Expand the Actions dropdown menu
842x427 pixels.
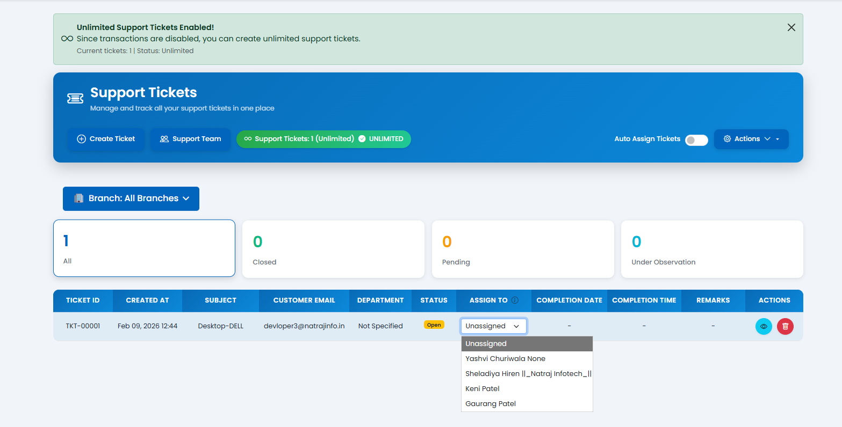751,139
